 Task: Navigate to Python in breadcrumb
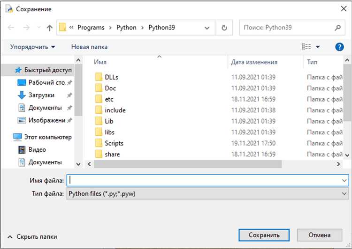point(126,28)
